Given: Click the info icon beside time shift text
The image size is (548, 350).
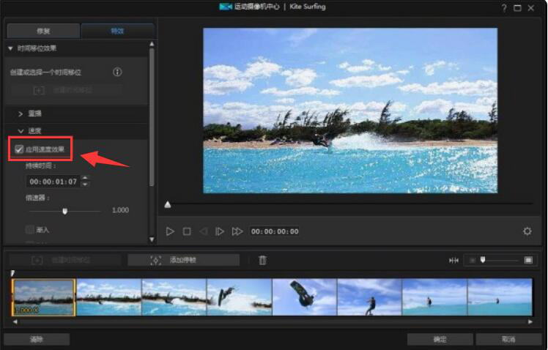Looking at the screenshot, I should coord(117,72).
